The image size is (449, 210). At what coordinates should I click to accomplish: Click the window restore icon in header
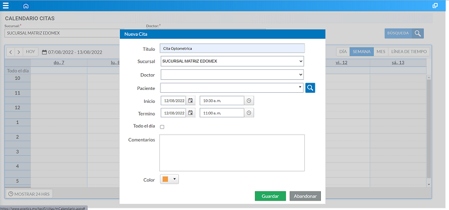point(435,6)
